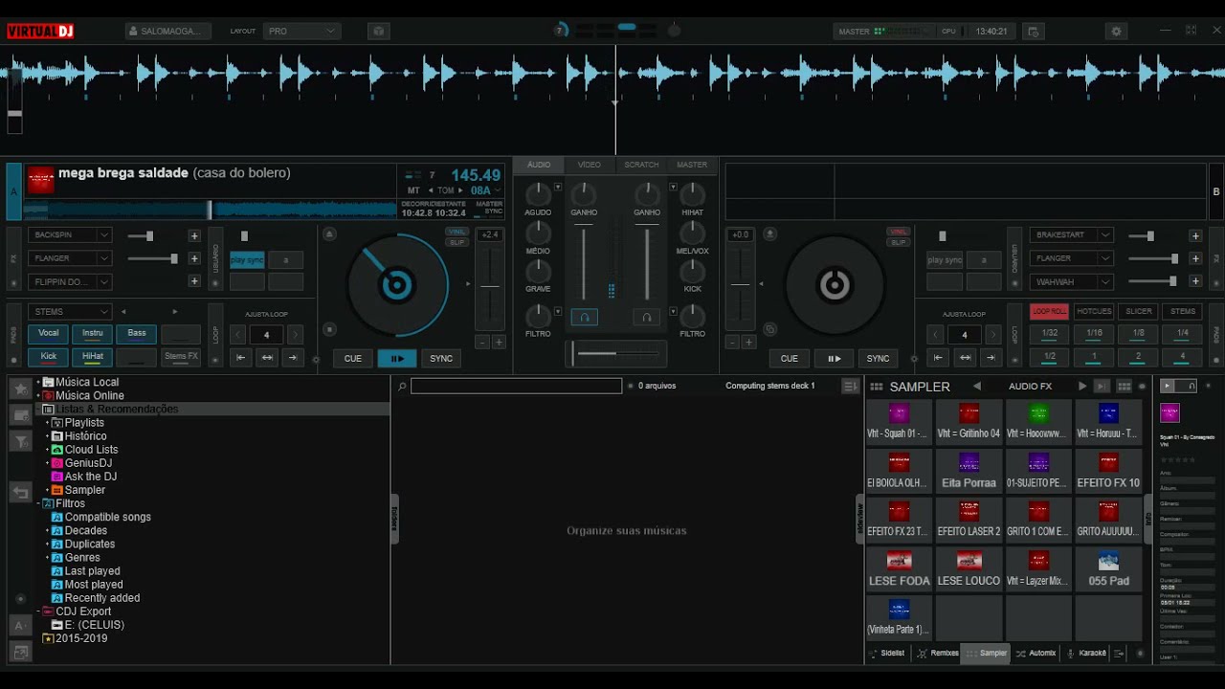Screen dimensions: 1225x689
Task: Click deck A CUE button
Action: point(353,359)
